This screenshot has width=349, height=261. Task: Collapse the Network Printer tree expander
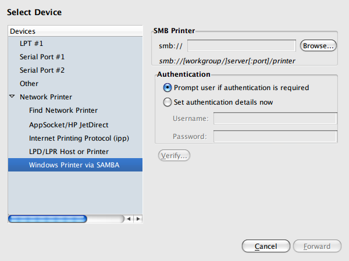pos(12,96)
